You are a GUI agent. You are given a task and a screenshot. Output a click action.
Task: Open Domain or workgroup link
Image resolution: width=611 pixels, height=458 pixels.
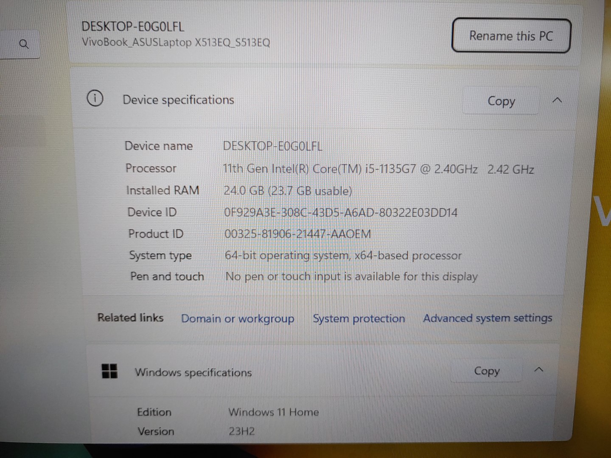[238, 318]
